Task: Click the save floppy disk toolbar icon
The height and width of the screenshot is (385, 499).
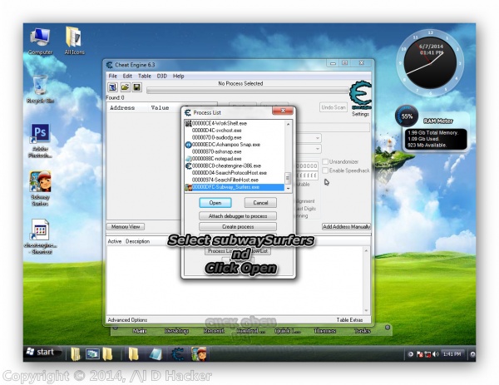Action: 136,86
